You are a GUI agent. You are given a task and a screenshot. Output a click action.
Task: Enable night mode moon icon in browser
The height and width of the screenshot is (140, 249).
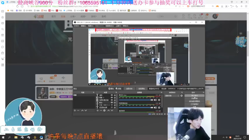click(x=237, y=6)
